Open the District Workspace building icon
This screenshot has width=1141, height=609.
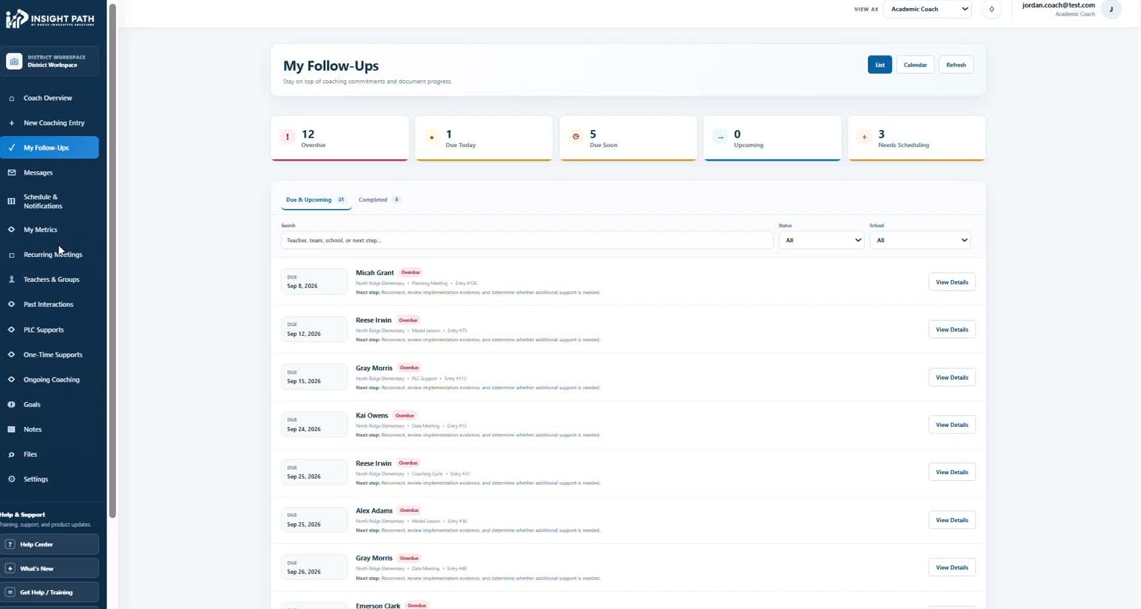coord(13,61)
